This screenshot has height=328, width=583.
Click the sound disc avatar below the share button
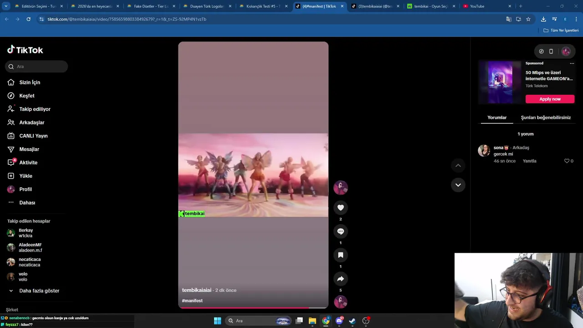tap(340, 302)
